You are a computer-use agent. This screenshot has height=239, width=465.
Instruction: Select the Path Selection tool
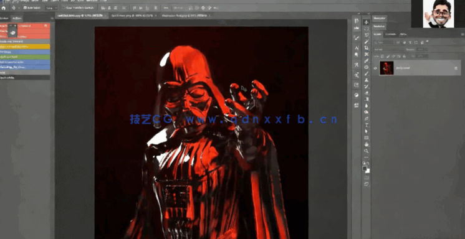coord(367,131)
